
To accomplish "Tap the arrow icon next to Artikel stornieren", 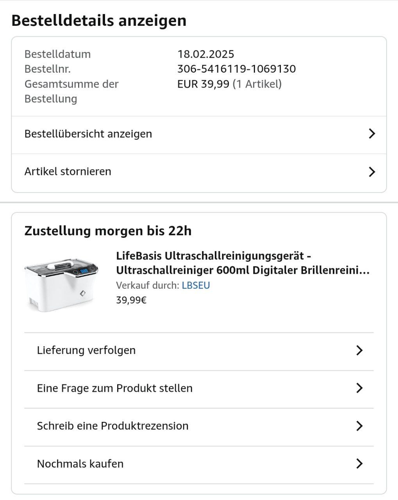I will [371, 172].
